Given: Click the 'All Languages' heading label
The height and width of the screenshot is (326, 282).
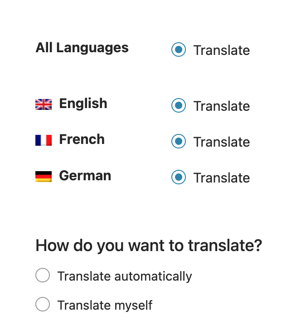Looking at the screenshot, I should coord(82,48).
